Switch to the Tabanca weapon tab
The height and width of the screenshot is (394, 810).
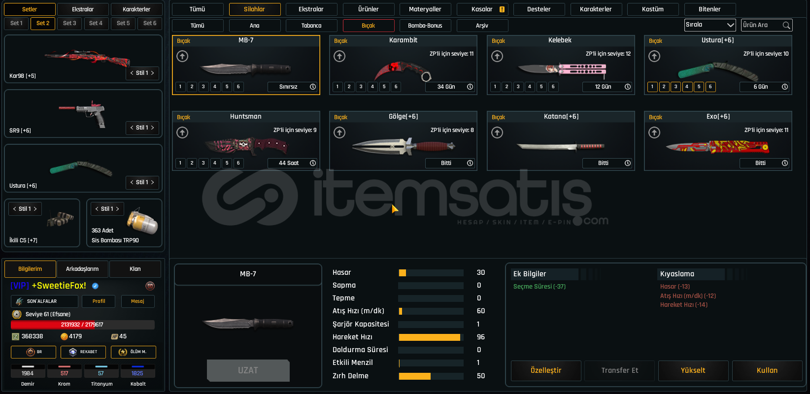[311, 26]
